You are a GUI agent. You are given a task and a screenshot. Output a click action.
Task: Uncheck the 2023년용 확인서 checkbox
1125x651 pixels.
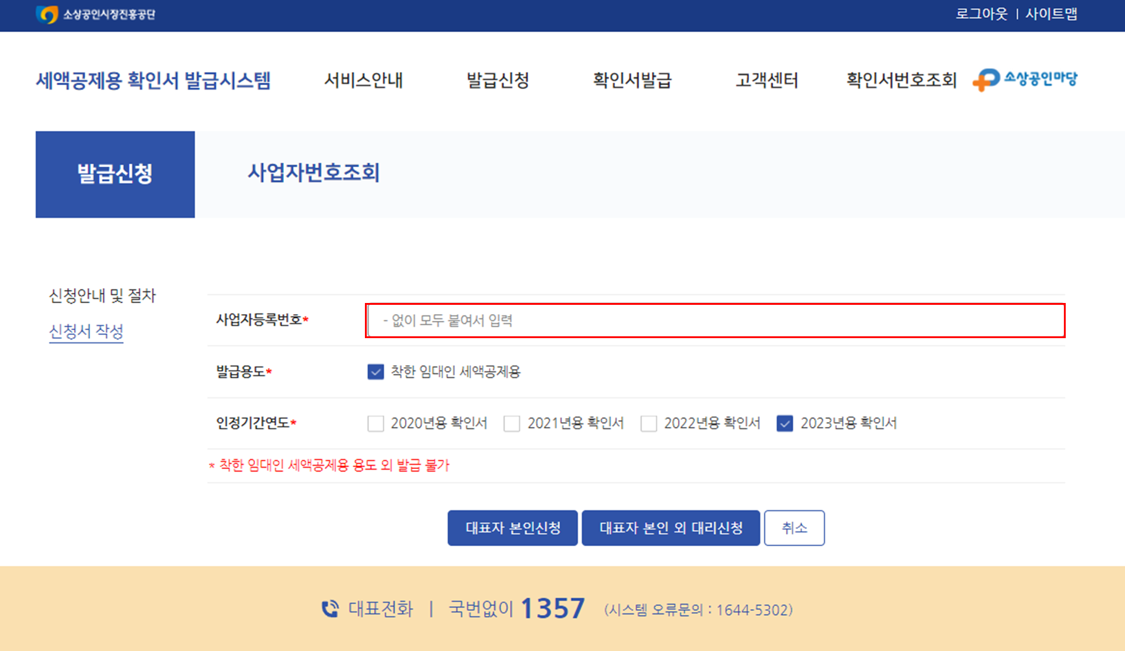tap(784, 423)
